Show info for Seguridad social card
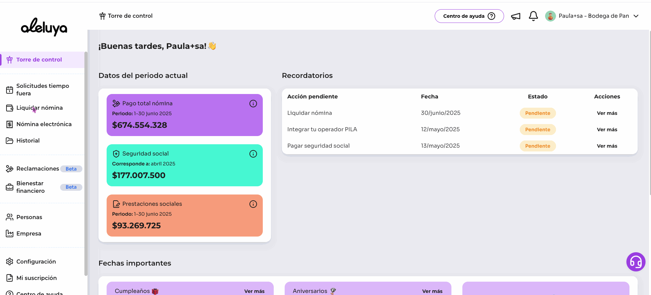The width and height of the screenshot is (651, 295). pos(253,154)
